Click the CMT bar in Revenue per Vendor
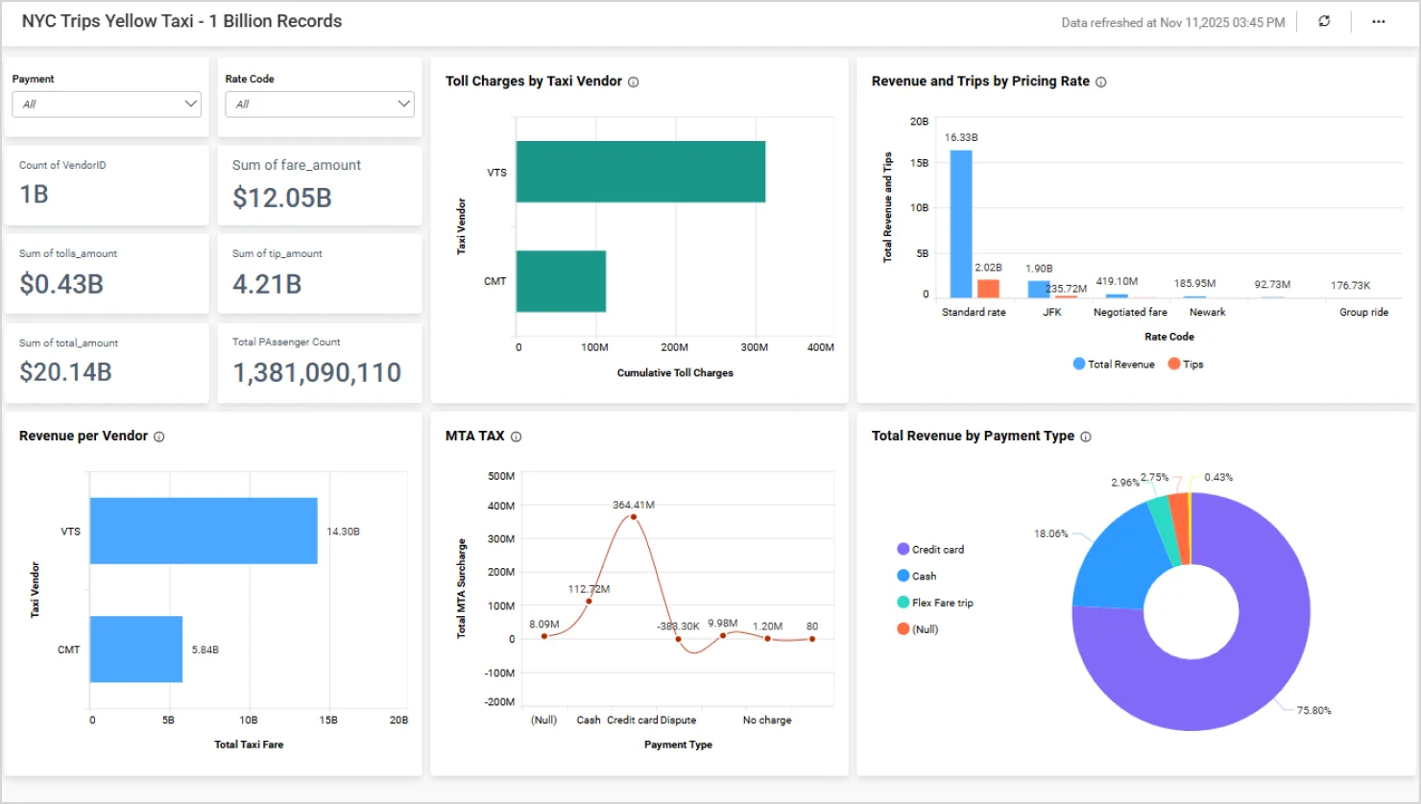Screen dimensions: 1421x804 (x=136, y=650)
